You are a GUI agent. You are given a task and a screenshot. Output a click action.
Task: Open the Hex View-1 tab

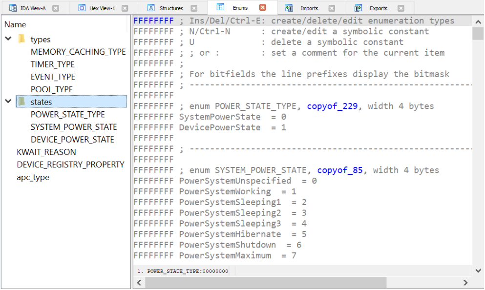click(x=102, y=8)
